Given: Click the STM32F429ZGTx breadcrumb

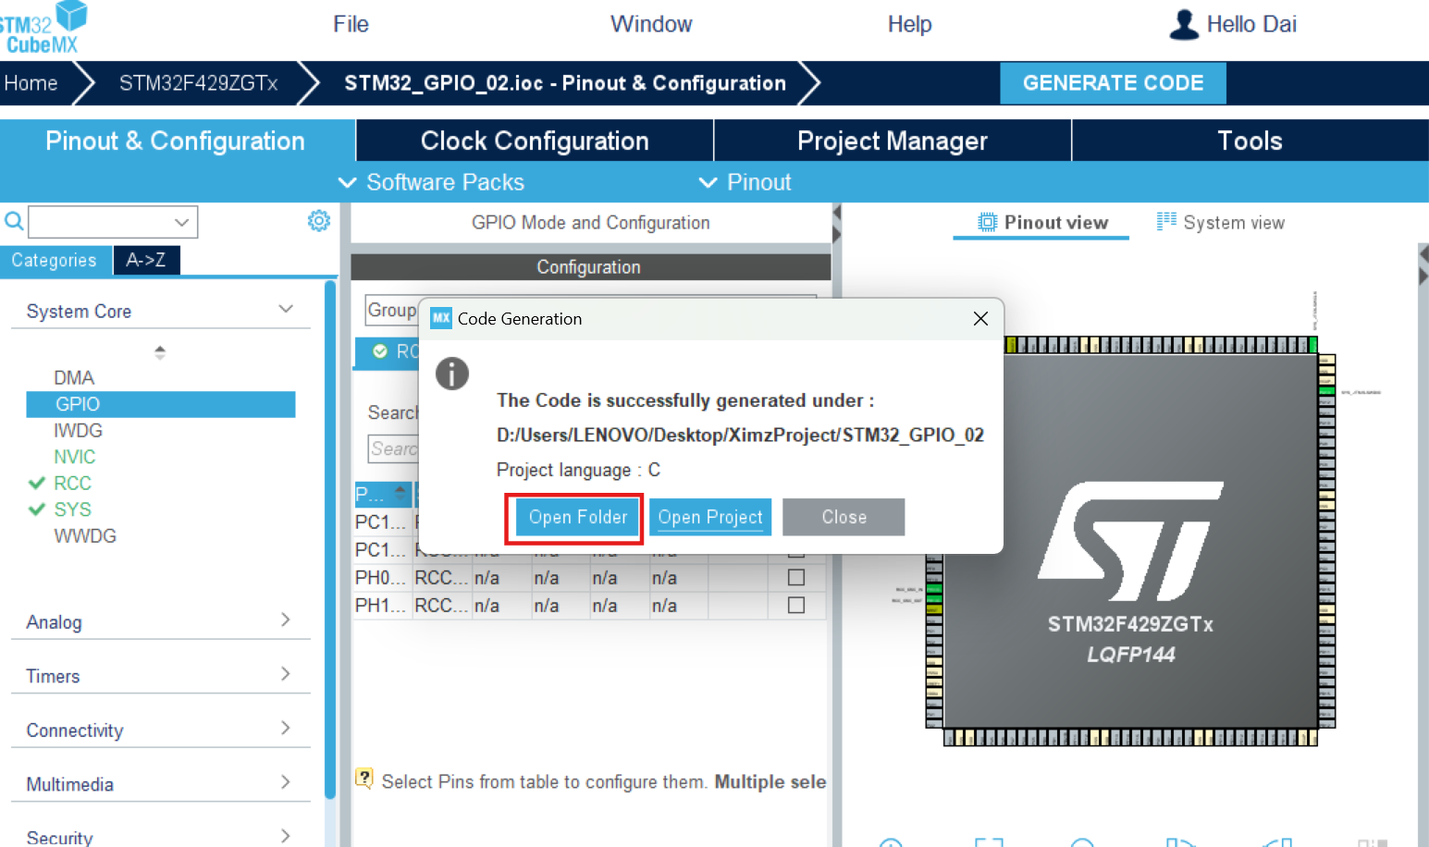Looking at the screenshot, I should point(198,83).
